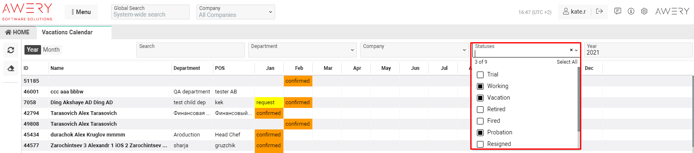Click the refresh icon in left sidebar
The width and height of the screenshot is (694, 153).
click(11, 50)
